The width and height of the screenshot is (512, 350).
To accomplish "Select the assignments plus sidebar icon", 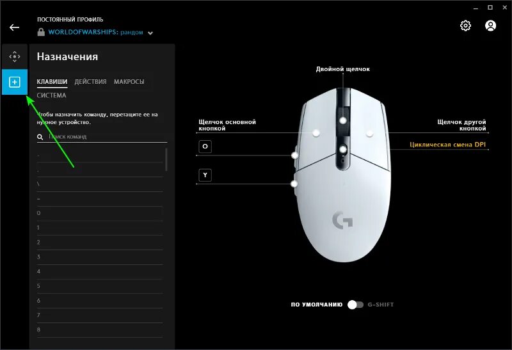I will click(x=15, y=82).
